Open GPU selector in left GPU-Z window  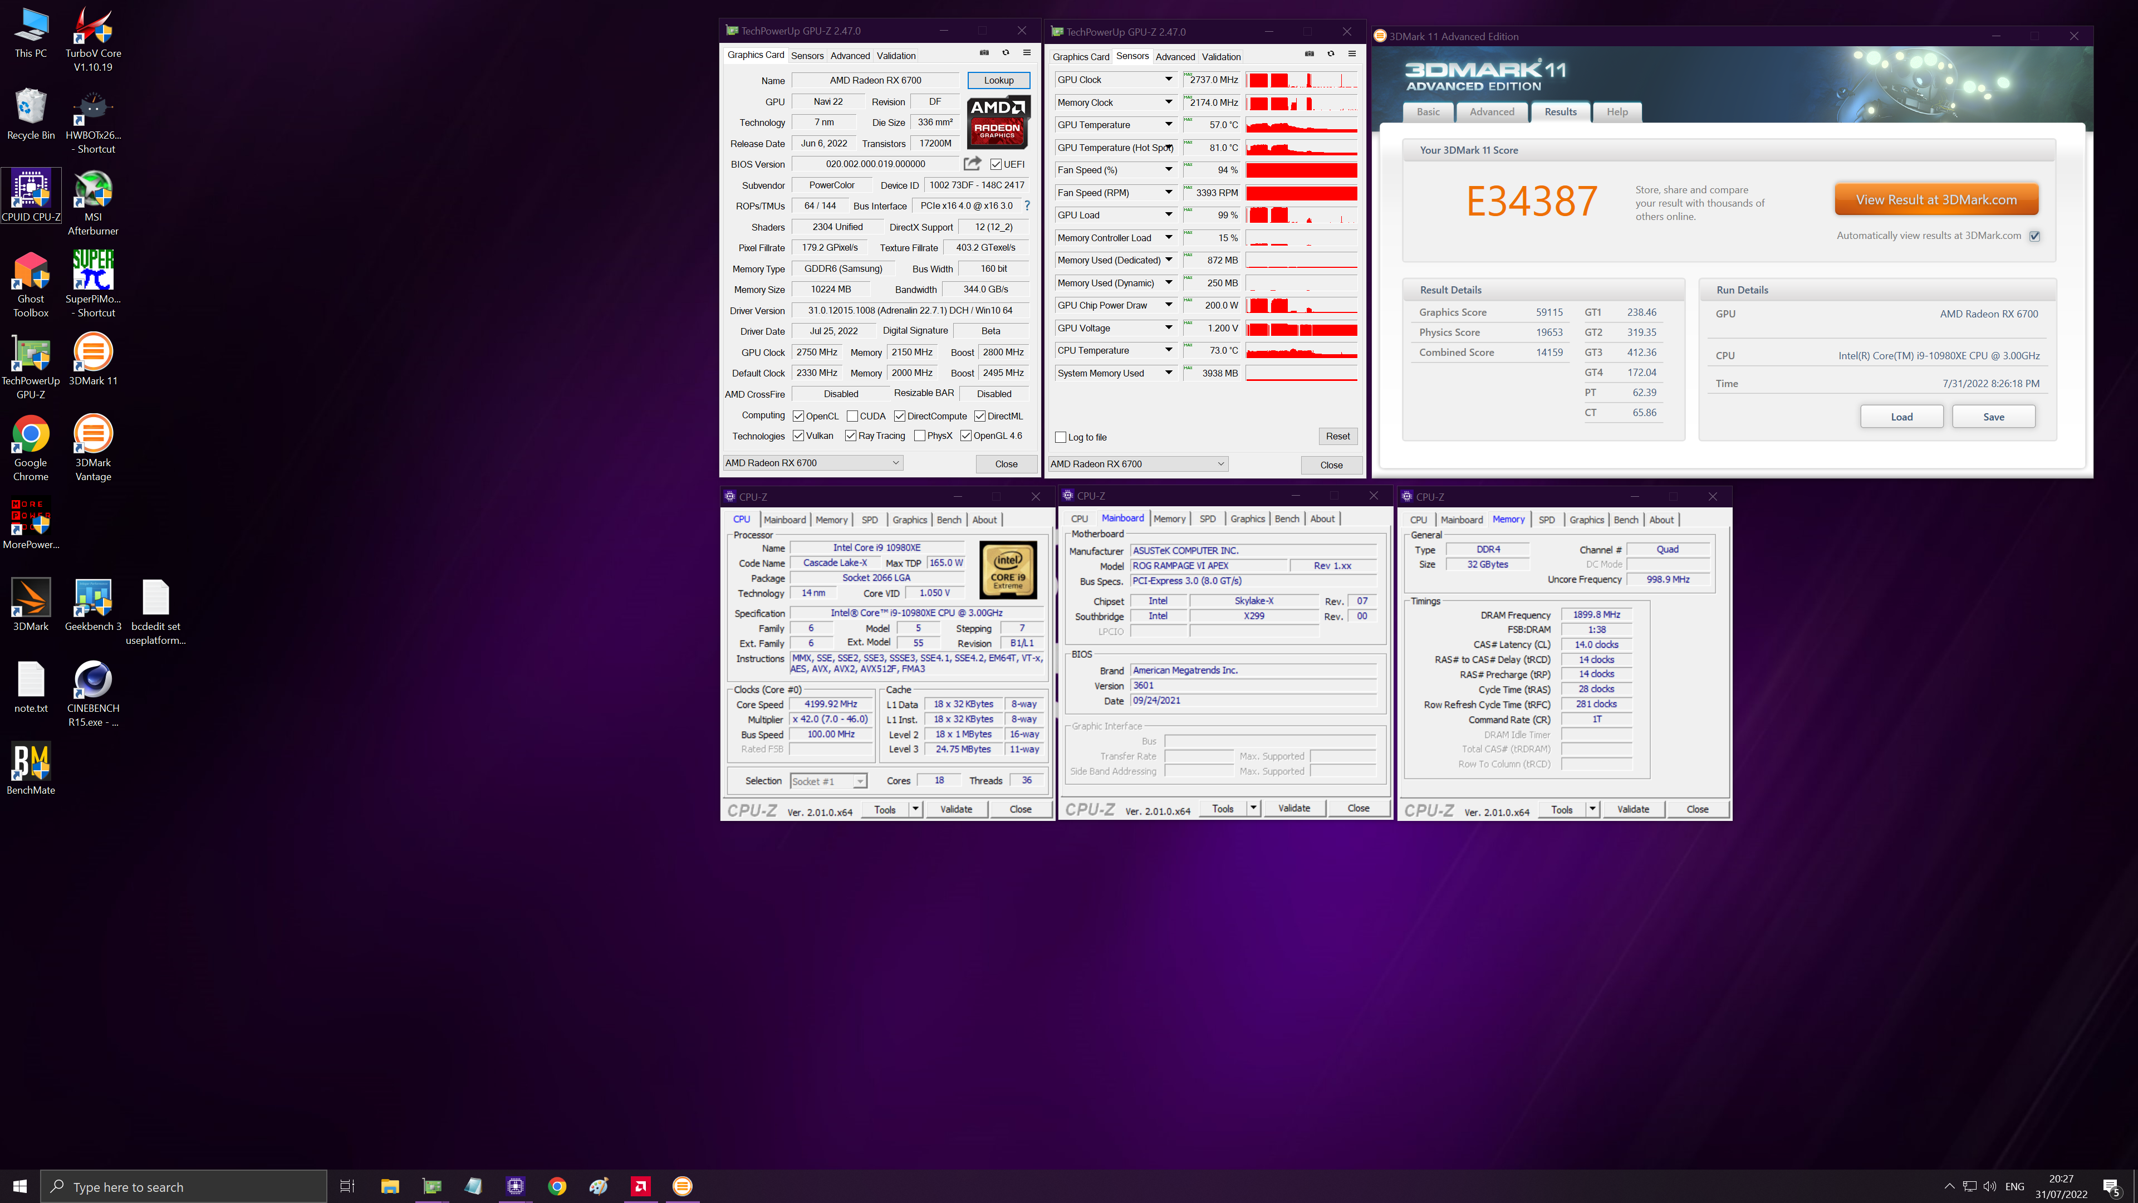812,463
